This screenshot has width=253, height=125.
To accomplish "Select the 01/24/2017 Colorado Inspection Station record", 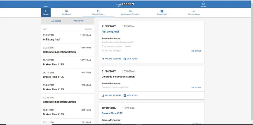I will coord(67,50).
